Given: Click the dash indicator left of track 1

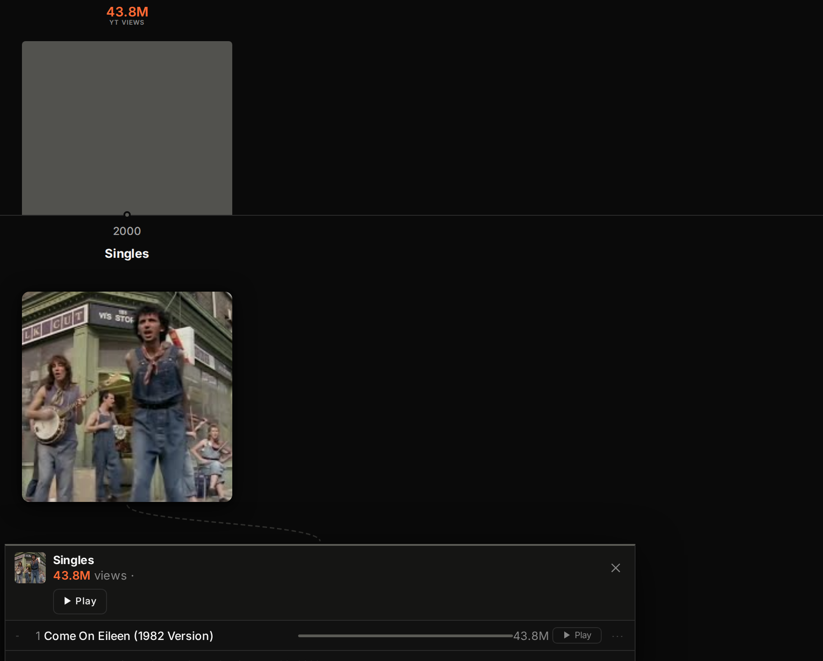Looking at the screenshot, I should point(17,636).
